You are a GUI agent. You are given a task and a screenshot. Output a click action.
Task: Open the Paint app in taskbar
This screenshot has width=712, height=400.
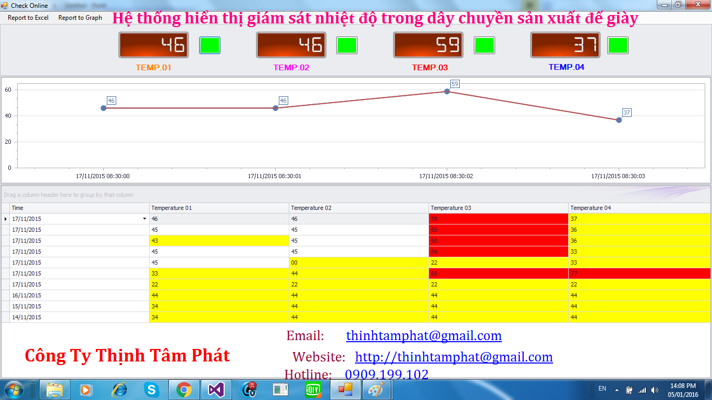376,390
